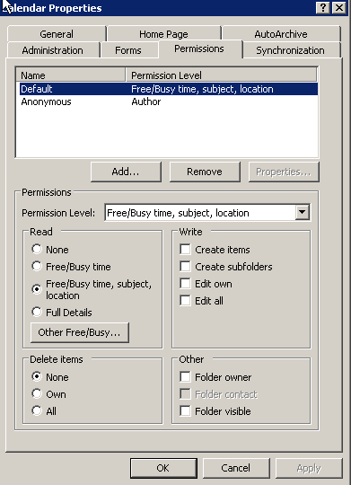The width and height of the screenshot is (351, 485).
Task: Switch to the General tab
Action: (57, 34)
